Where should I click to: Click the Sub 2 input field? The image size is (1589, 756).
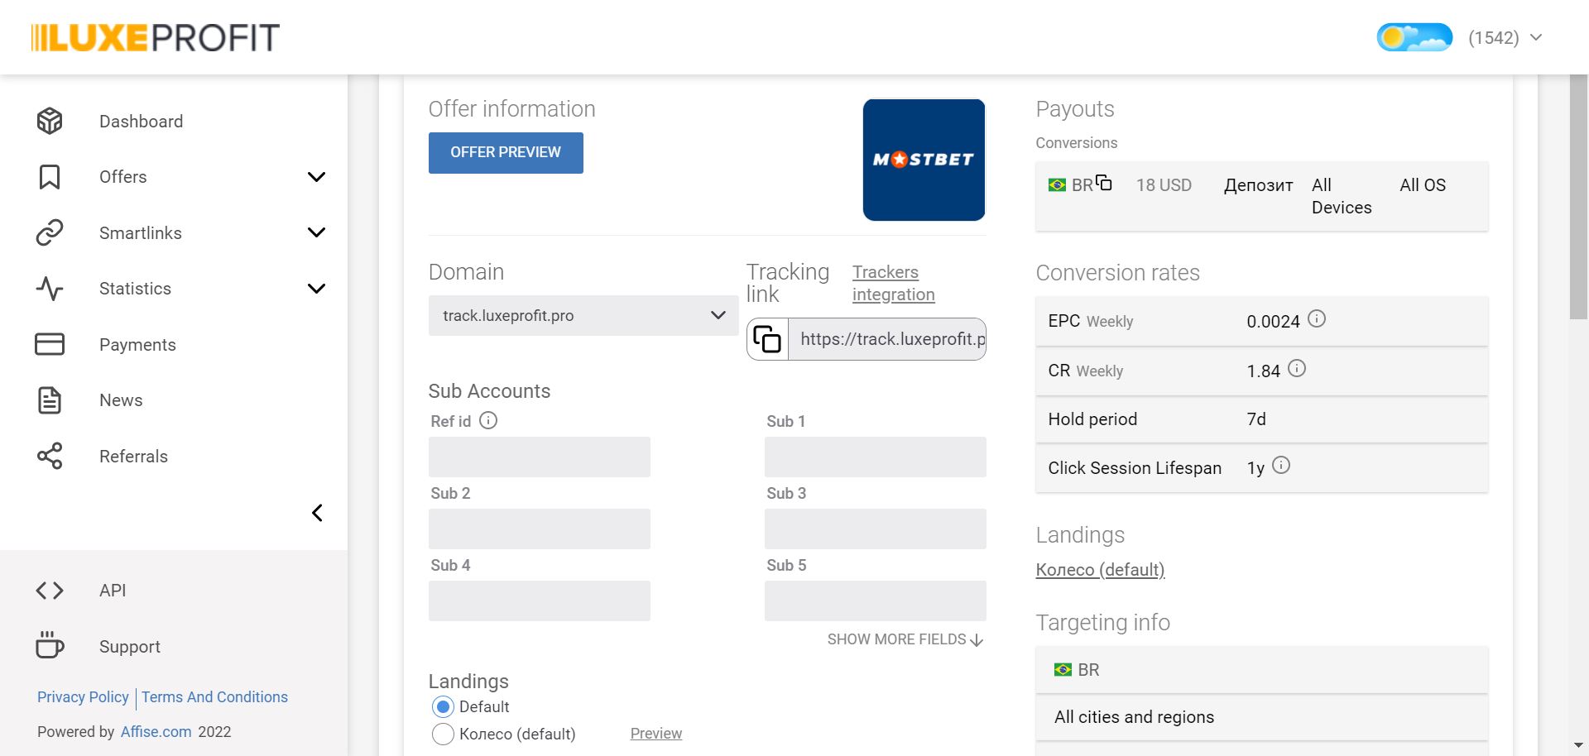click(x=540, y=529)
